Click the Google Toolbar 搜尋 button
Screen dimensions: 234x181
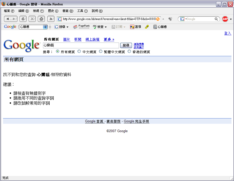(x=60, y=27)
